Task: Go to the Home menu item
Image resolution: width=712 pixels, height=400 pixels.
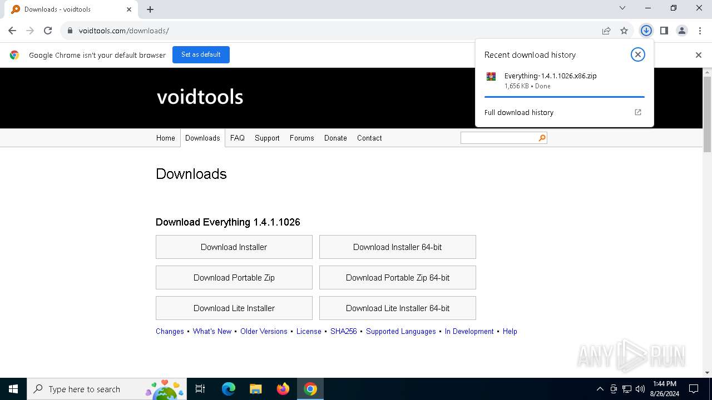Action: coord(165,138)
